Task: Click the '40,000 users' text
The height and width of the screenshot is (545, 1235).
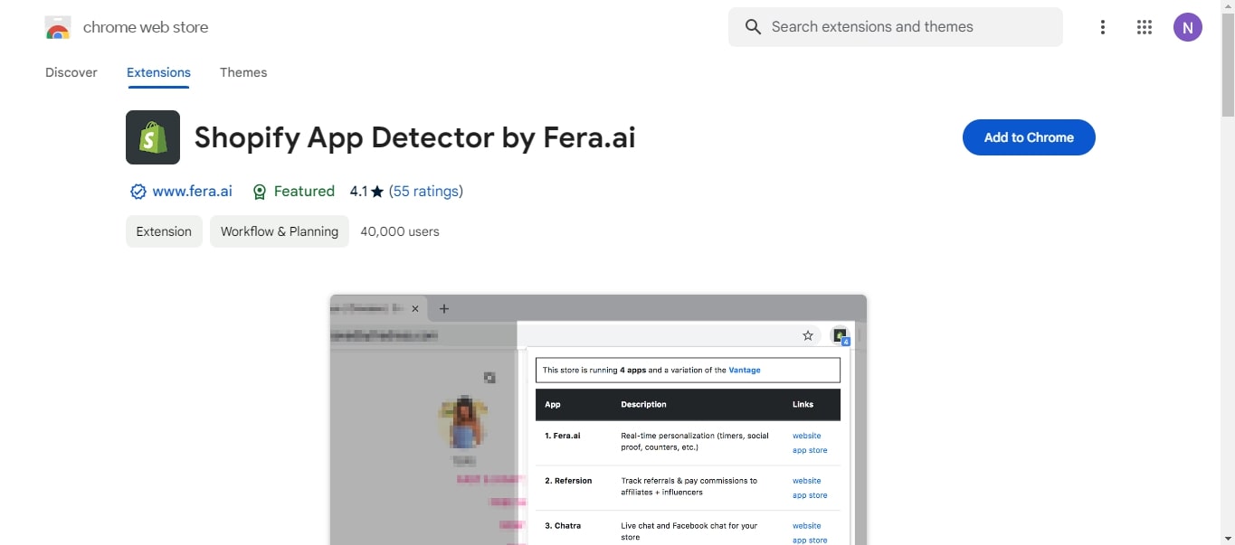Action: pyautogui.click(x=400, y=231)
